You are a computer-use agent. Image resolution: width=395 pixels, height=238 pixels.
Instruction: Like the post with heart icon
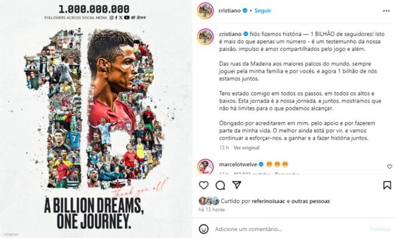click(204, 185)
